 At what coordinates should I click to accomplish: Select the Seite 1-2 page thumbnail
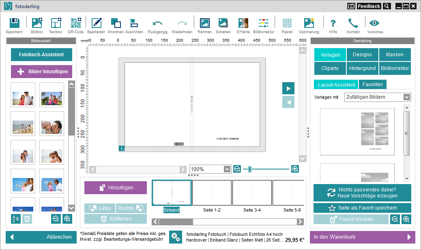click(211, 193)
